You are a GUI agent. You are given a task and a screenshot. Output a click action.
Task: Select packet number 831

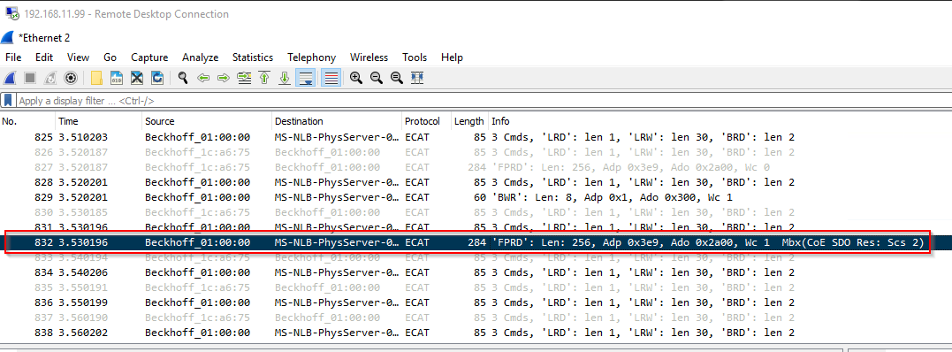[476, 226]
